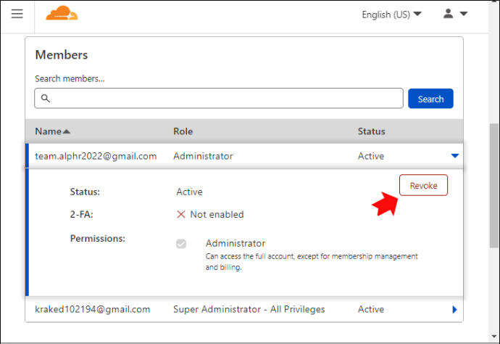Sort by the Status column header

point(371,131)
